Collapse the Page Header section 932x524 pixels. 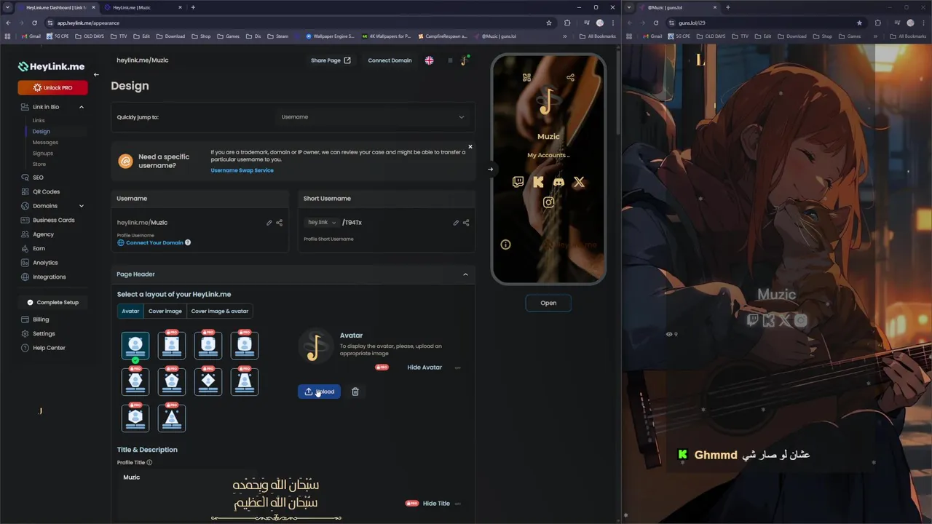(465, 274)
